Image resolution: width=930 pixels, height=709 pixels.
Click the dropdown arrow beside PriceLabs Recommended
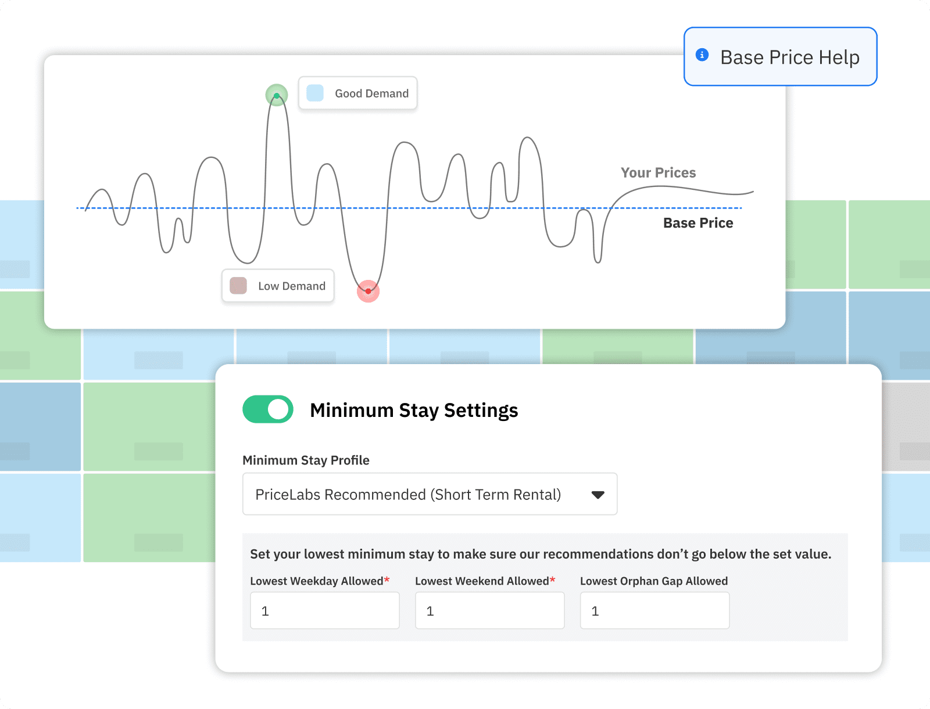click(598, 495)
